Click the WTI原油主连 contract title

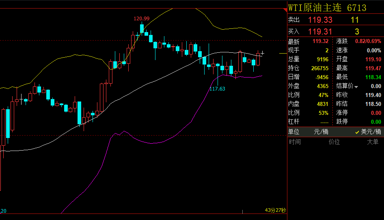pyautogui.click(x=315, y=8)
